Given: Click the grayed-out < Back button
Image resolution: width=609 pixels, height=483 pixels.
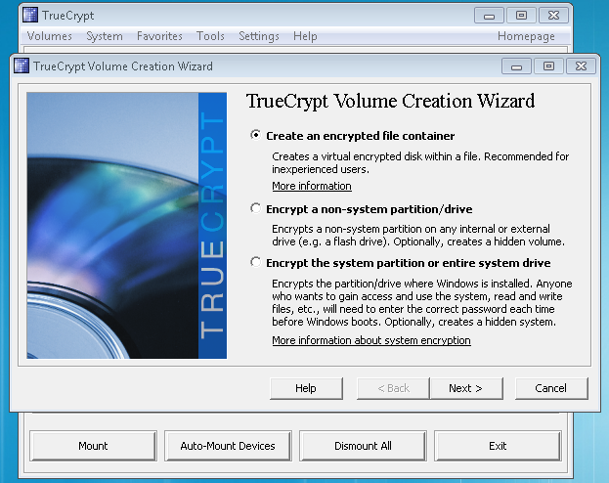Looking at the screenshot, I should [x=393, y=388].
